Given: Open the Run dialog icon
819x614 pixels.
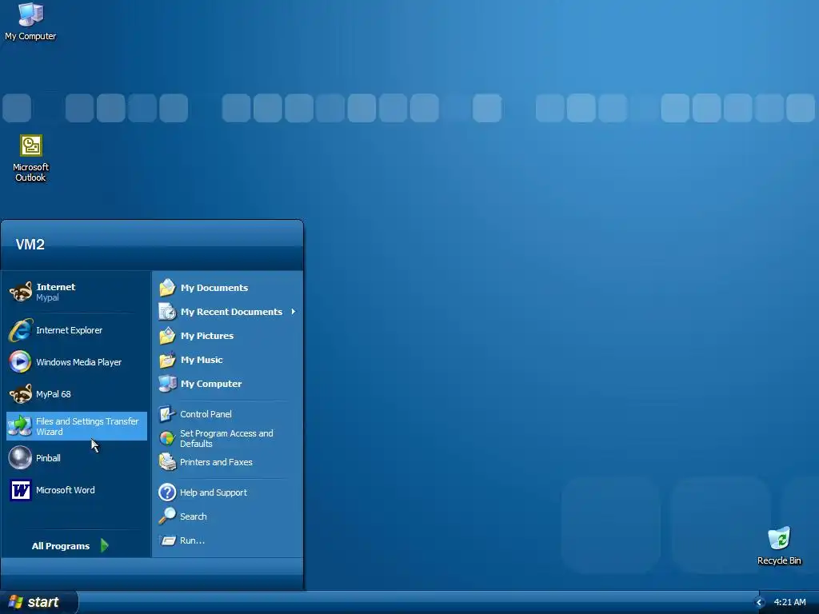Looking at the screenshot, I should pyautogui.click(x=167, y=540).
